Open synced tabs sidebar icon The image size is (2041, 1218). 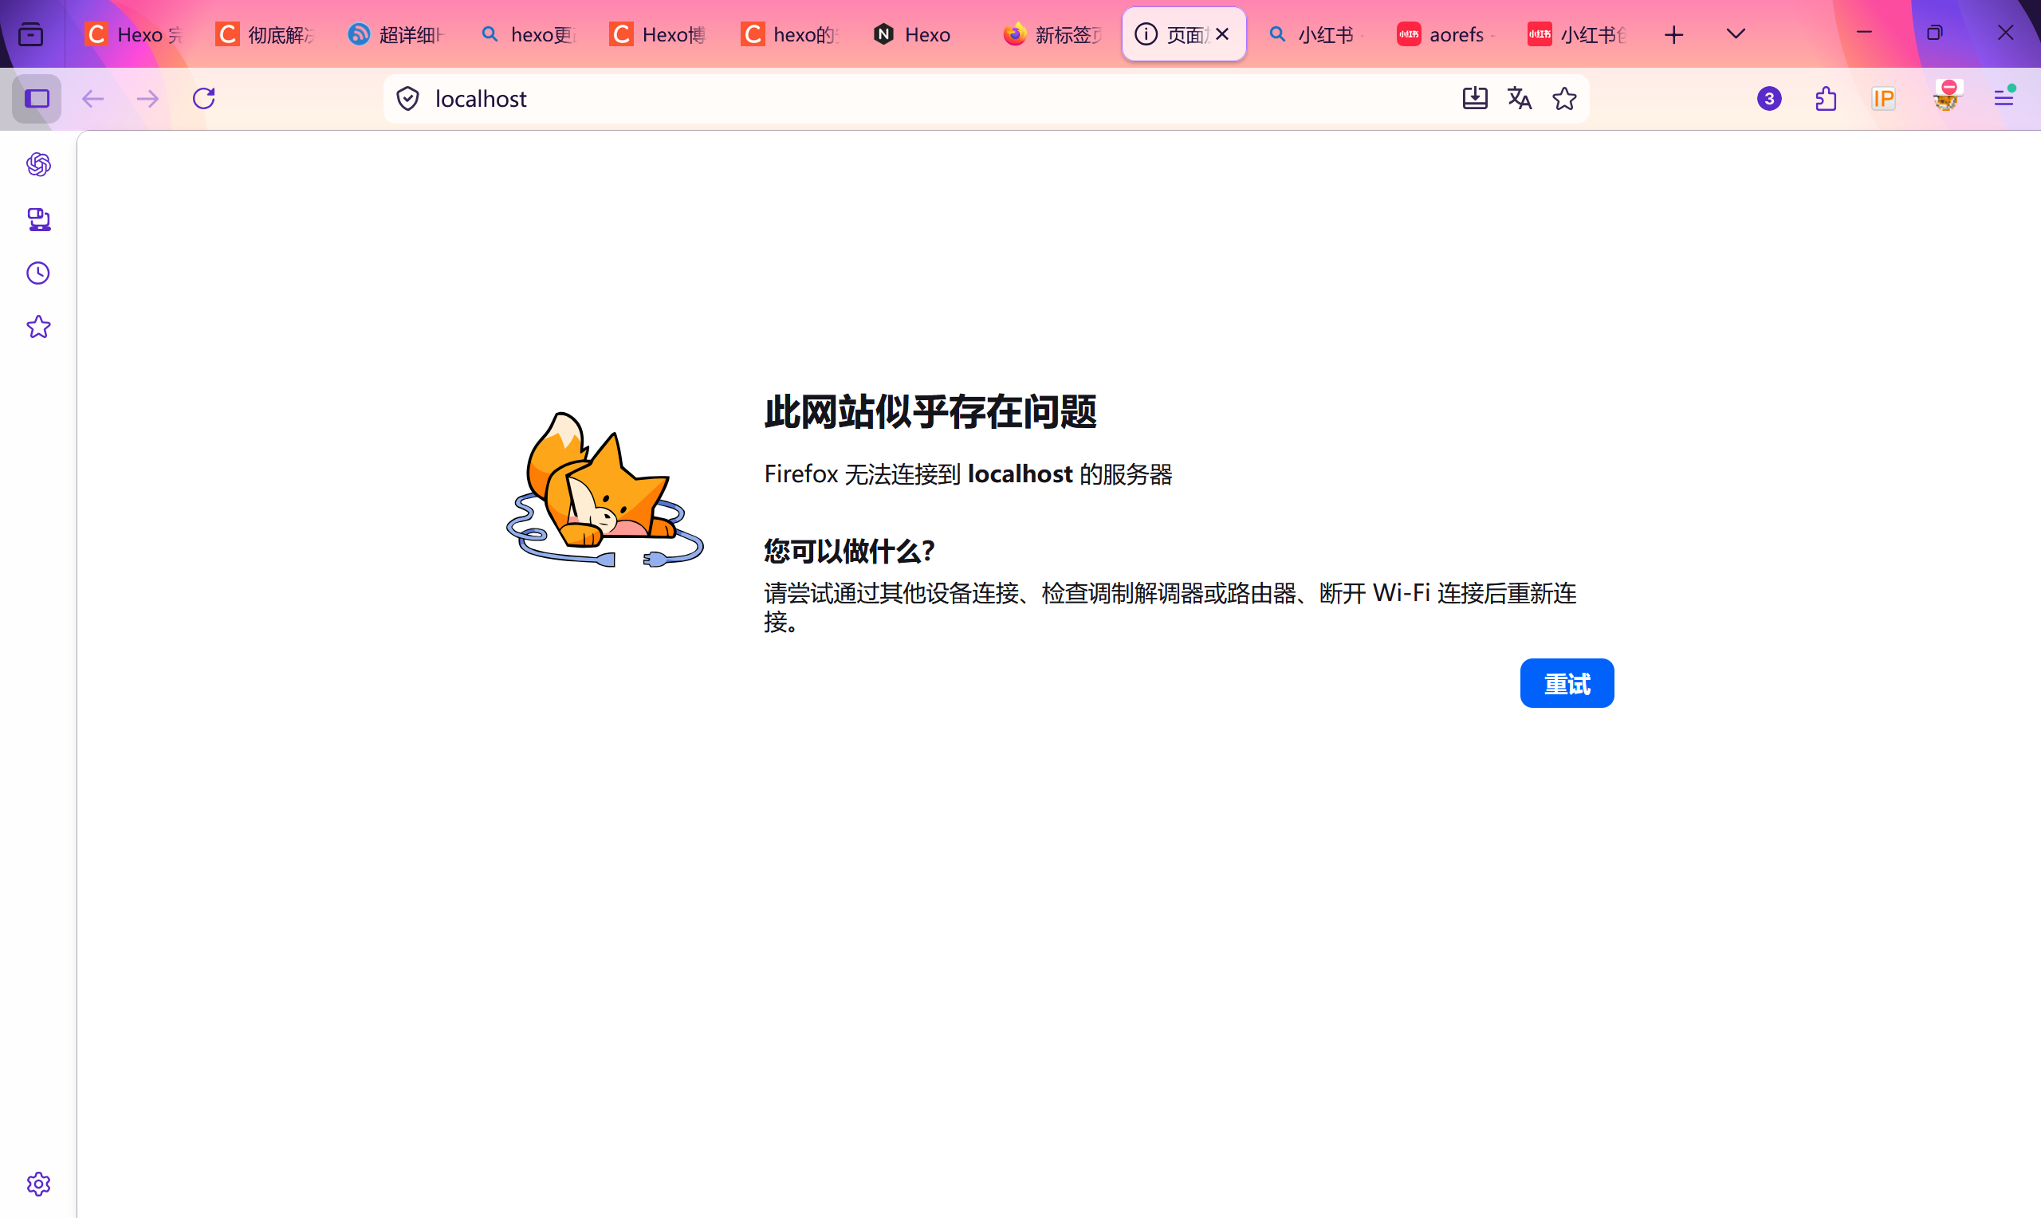(x=38, y=219)
